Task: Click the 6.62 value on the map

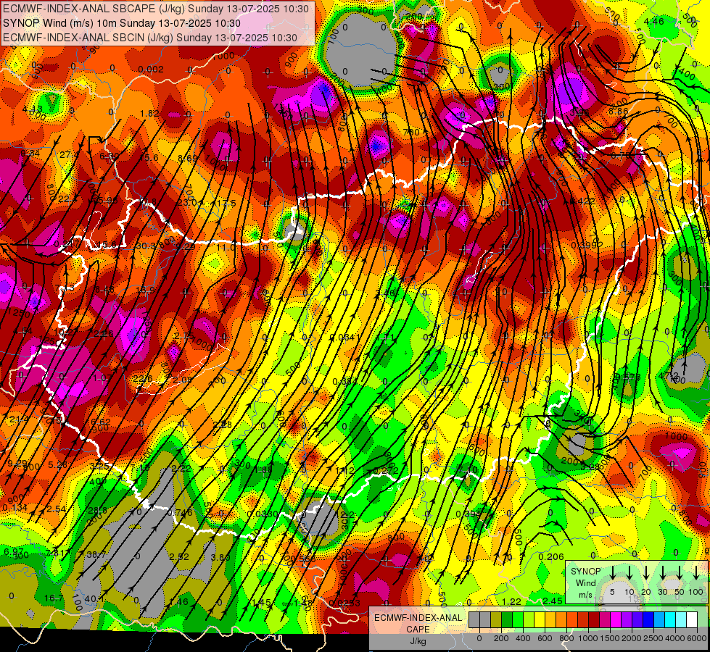Action: [x=101, y=422]
